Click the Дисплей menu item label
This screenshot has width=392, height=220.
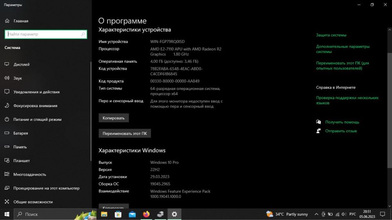point(22,65)
